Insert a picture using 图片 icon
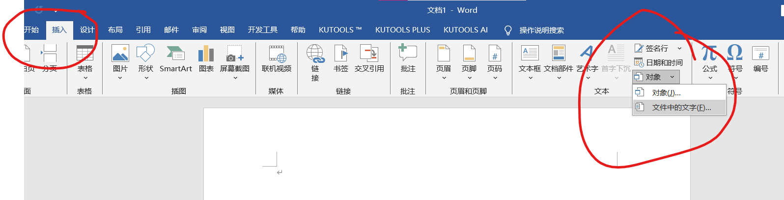 point(120,53)
